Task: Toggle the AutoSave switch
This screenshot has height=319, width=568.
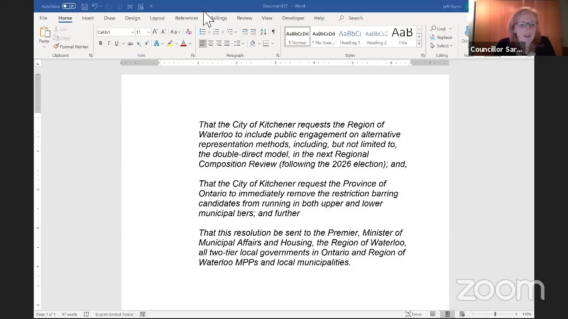Action: (x=69, y=6)
